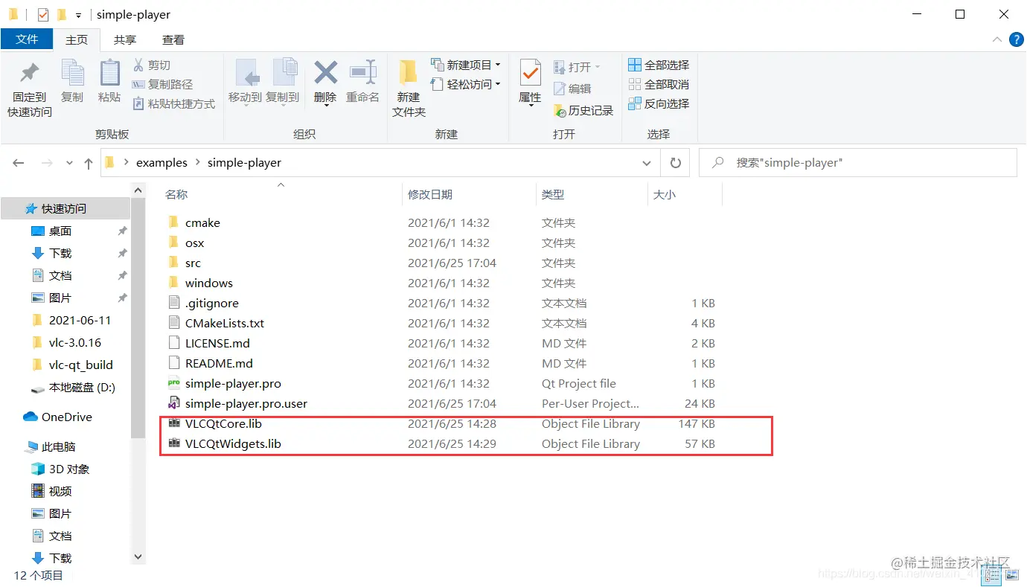Click the Delete (删除) X icon
Viewport: 1027px width, 587px height.
point(325,72)
